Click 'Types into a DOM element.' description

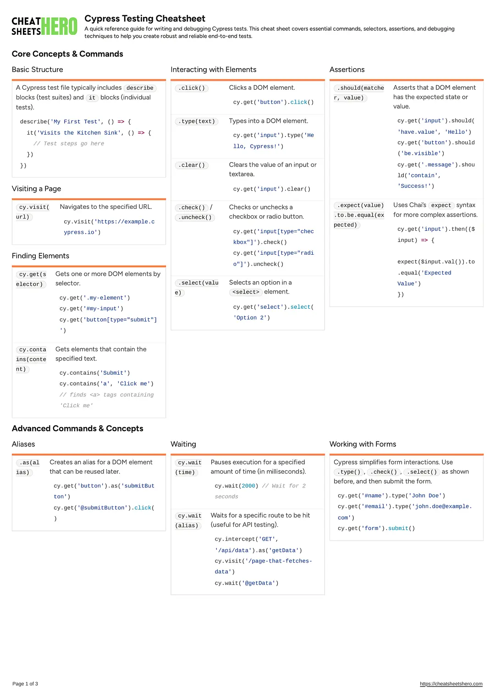click(269, 121)
